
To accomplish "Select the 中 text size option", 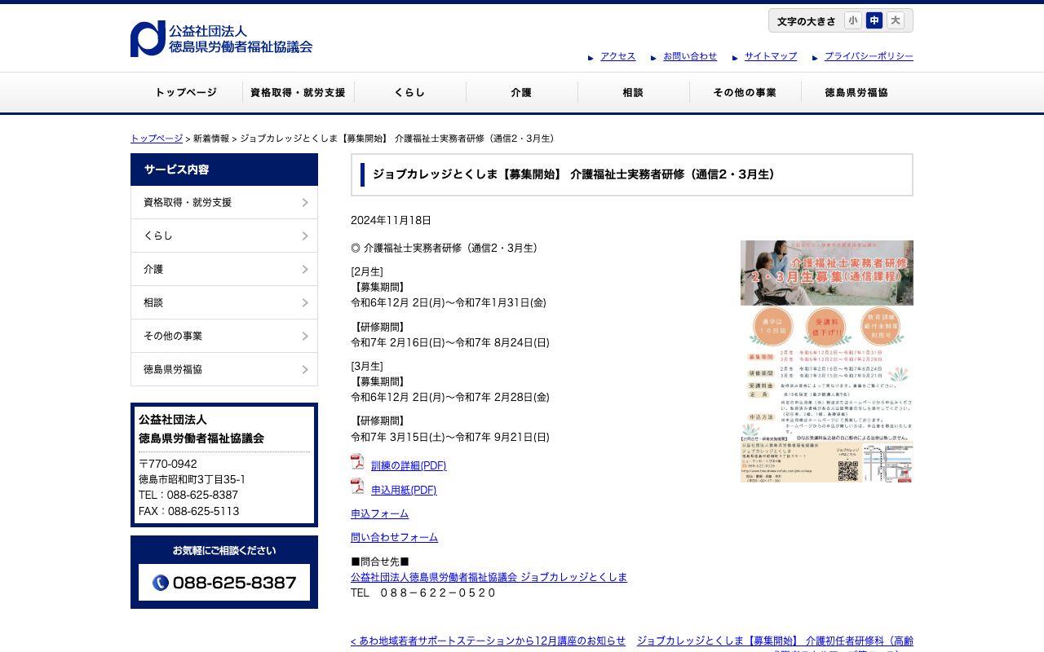I will [x=874, y=20].
